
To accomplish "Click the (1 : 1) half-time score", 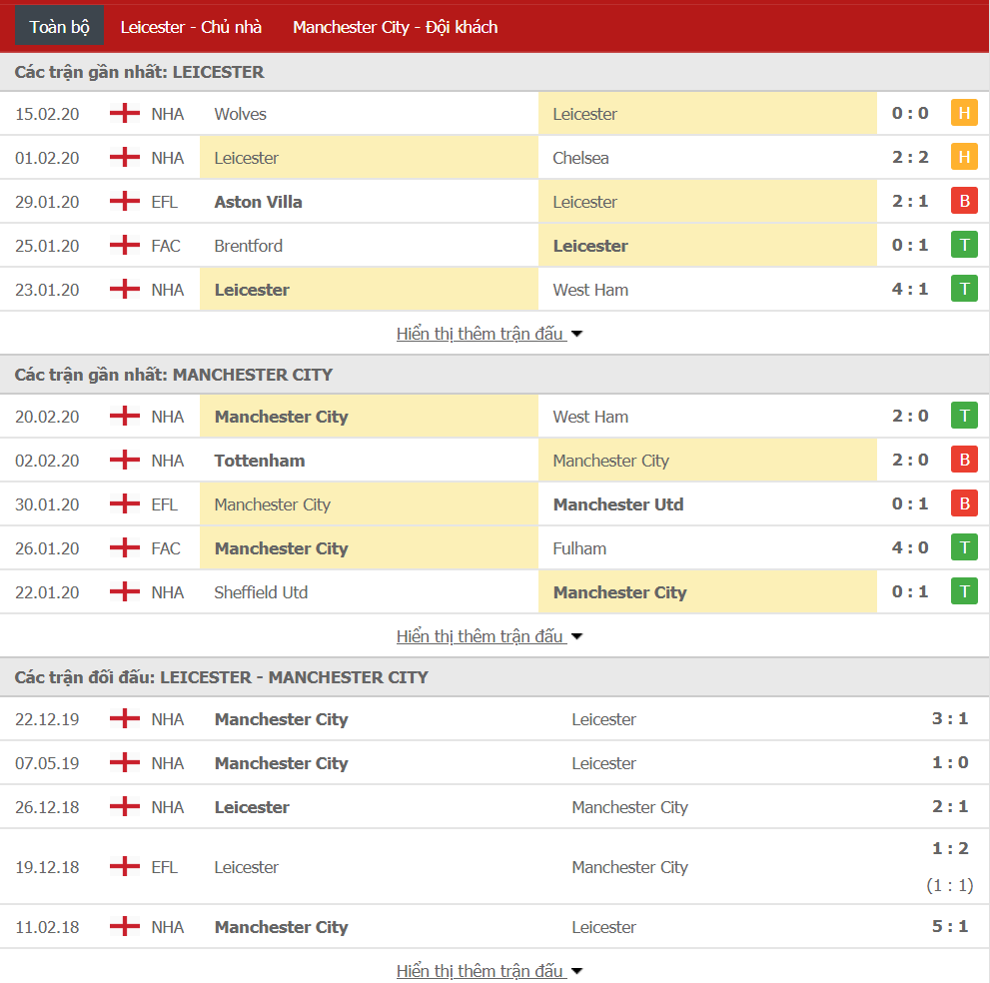I will pyautogui.click(x=950, y=885).
